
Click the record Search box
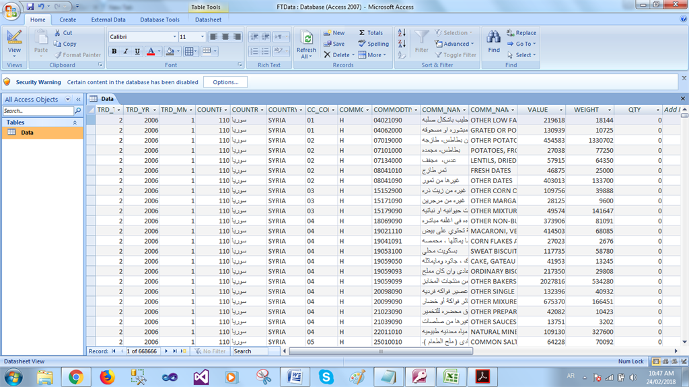click(x=250, y=351)
